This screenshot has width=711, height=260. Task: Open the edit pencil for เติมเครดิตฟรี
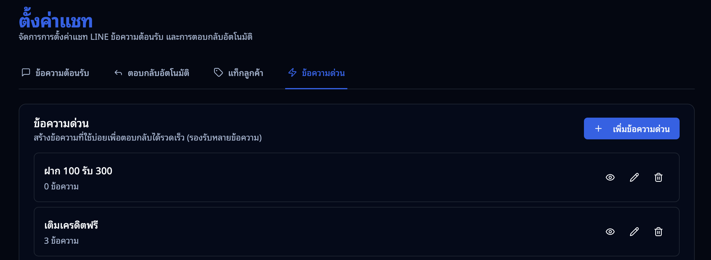634,232
